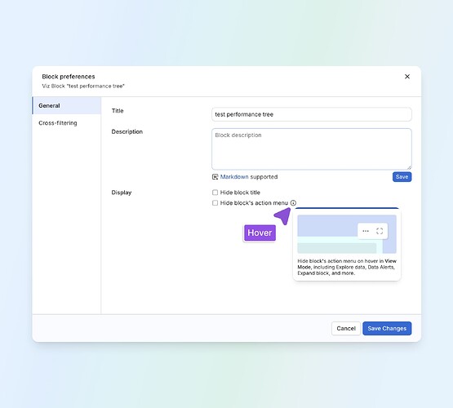Focus the Title input field
Viewport: 453px width, 408px height.
click(x=312, y=114)
